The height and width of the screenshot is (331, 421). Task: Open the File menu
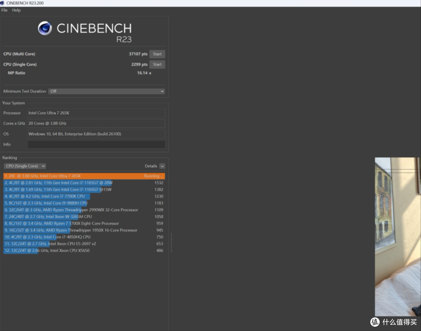point(4,10)
